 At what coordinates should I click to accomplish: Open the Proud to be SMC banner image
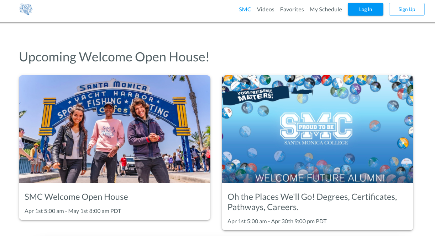[318, 129]
